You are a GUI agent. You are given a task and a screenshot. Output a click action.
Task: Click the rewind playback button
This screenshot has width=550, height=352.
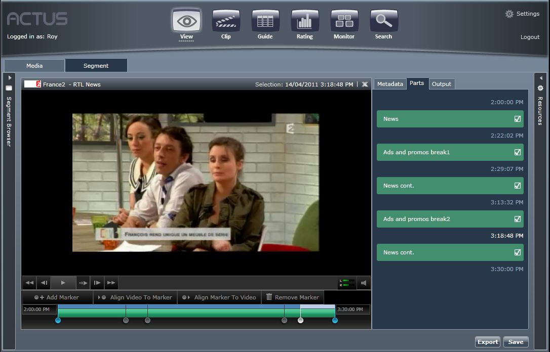tap(29, 283)
